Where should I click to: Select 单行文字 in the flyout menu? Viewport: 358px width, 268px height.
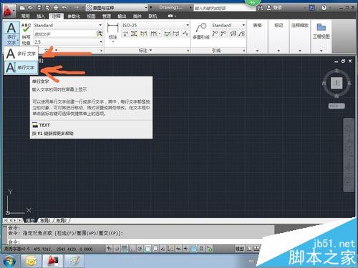click(x=21, y=68)
